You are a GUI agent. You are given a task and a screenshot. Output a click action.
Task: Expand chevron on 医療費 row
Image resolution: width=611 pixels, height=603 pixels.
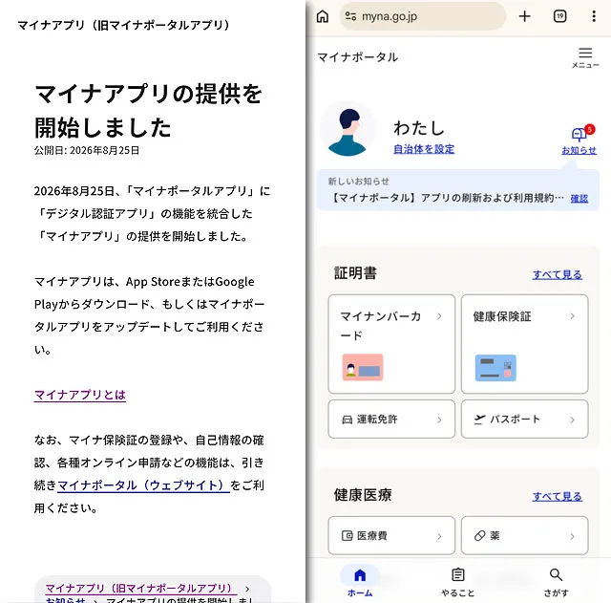[x=439, y=536]
